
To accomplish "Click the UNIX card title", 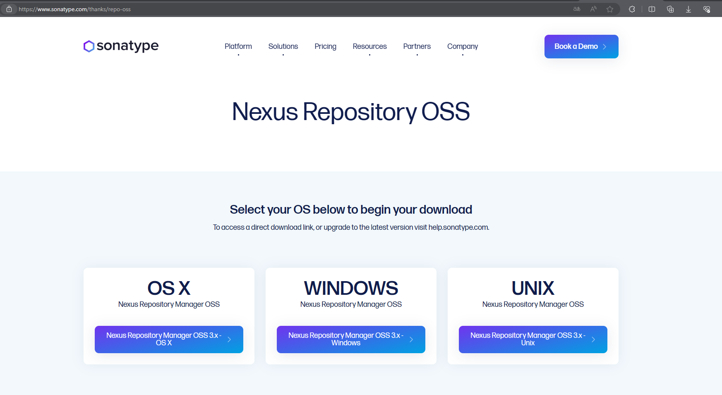I will tap(533, 288).
